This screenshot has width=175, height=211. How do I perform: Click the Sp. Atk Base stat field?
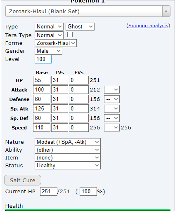[x=42, y=108]
